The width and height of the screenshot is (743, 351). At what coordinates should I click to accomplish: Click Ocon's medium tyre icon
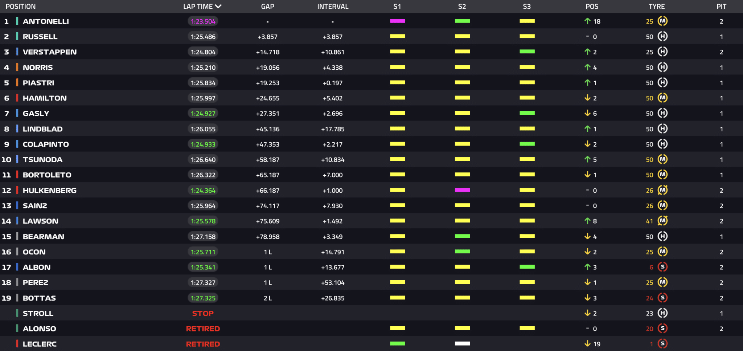662,251
